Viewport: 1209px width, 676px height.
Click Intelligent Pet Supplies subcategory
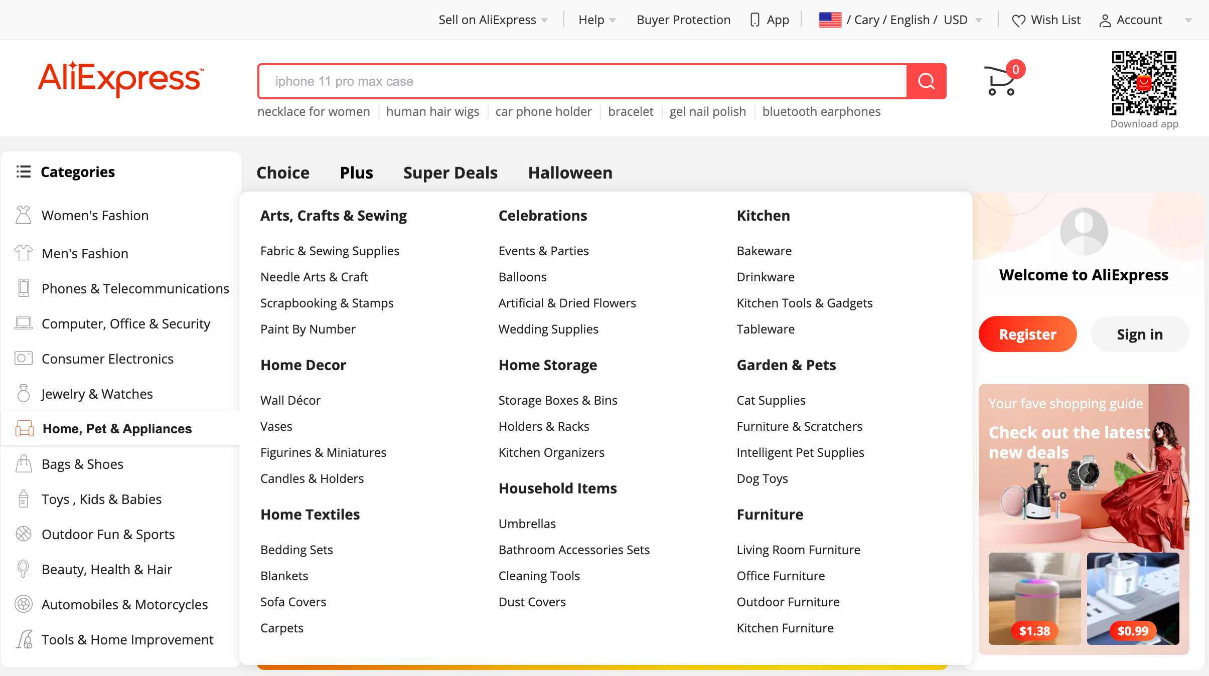(800, 452)
